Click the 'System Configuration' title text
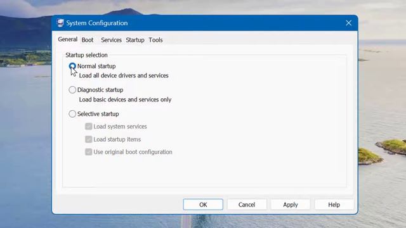The width and height of the screenshot is (406, 228). pos(97,23)
